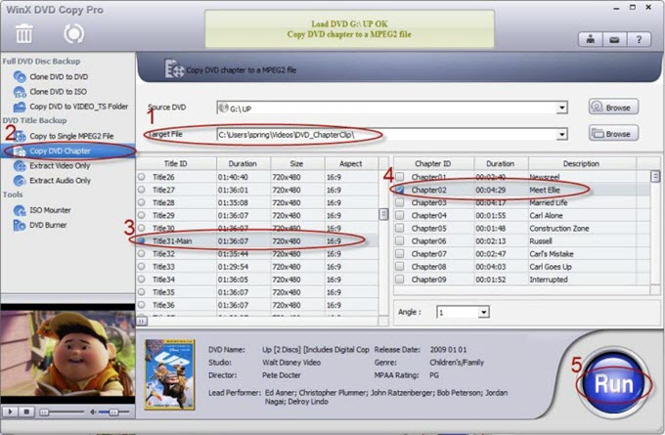This screenshot has width=665, height=435.
Task: Click the video preview image
Action: (x=67, y=353)
